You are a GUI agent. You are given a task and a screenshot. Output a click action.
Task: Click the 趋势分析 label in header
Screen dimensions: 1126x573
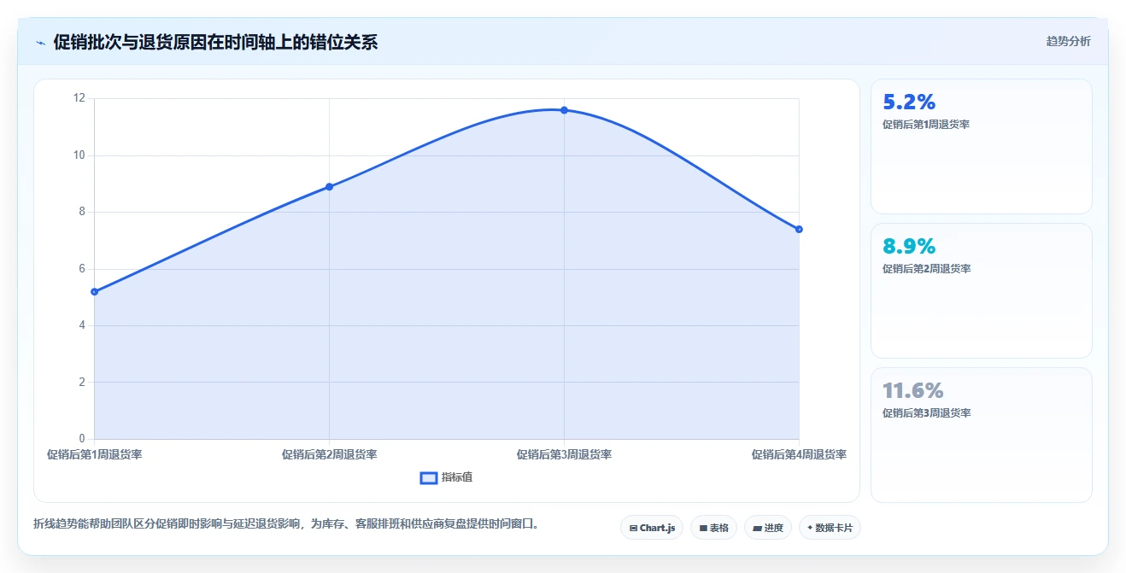(1068, 41)
